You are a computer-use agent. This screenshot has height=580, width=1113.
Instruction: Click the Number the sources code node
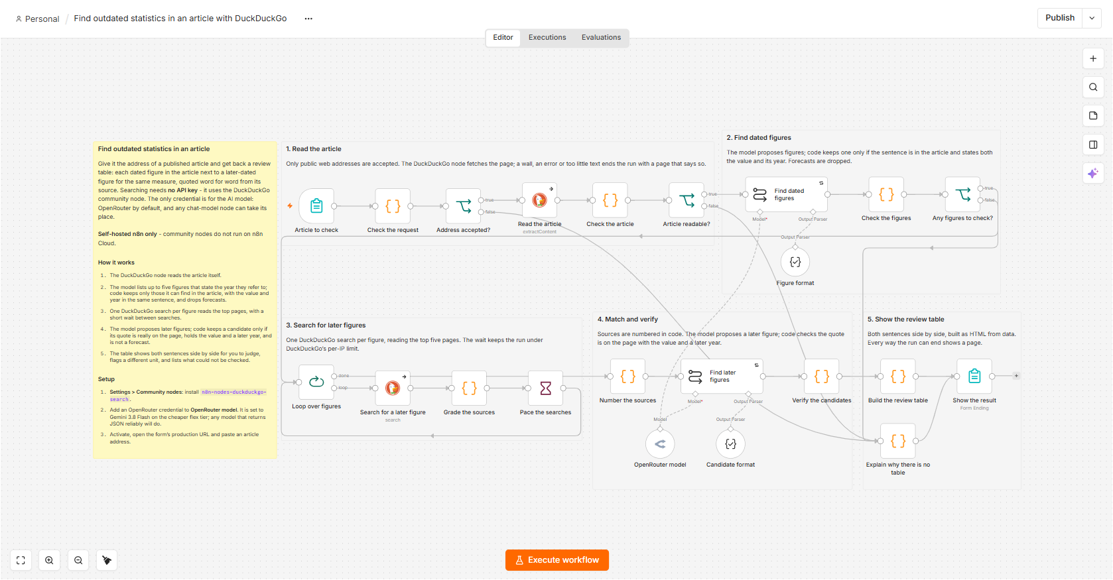point(627,376)
